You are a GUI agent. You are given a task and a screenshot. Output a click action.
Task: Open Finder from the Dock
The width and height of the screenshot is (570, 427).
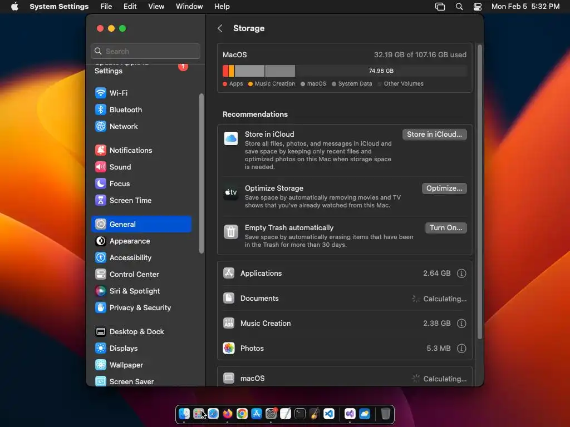tap(184, 414)
